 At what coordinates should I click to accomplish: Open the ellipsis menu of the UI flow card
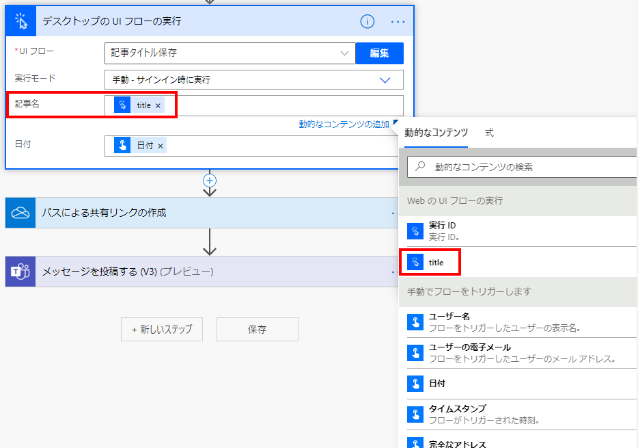(398, 22)
